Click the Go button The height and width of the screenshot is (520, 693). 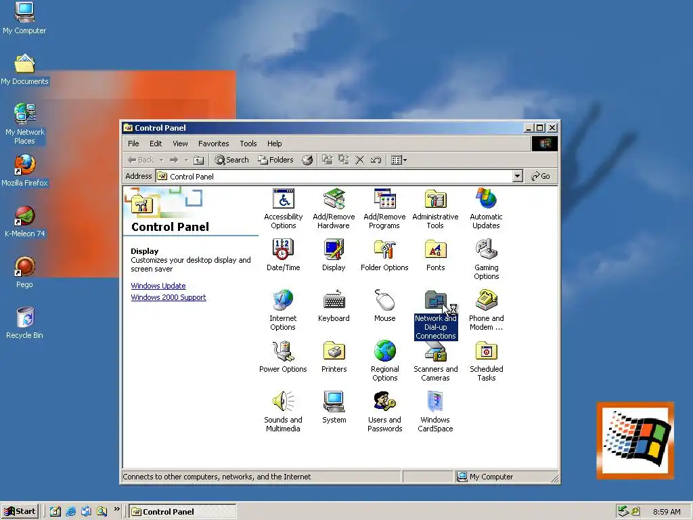click(x=541, y=177)
